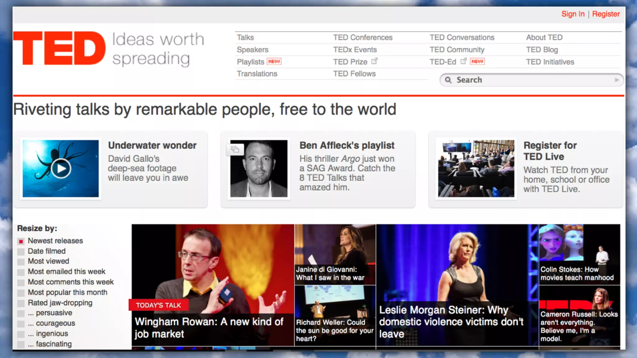Click the external link icon beside TED Prize
Viewport: 637px width, 358px height.
coord(374,61)
